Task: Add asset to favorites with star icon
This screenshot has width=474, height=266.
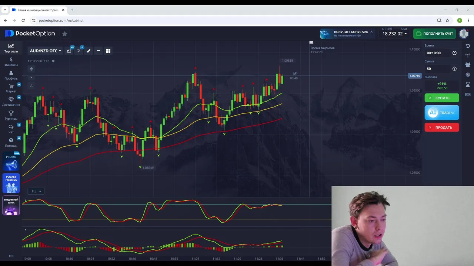Action: [64, 34]
